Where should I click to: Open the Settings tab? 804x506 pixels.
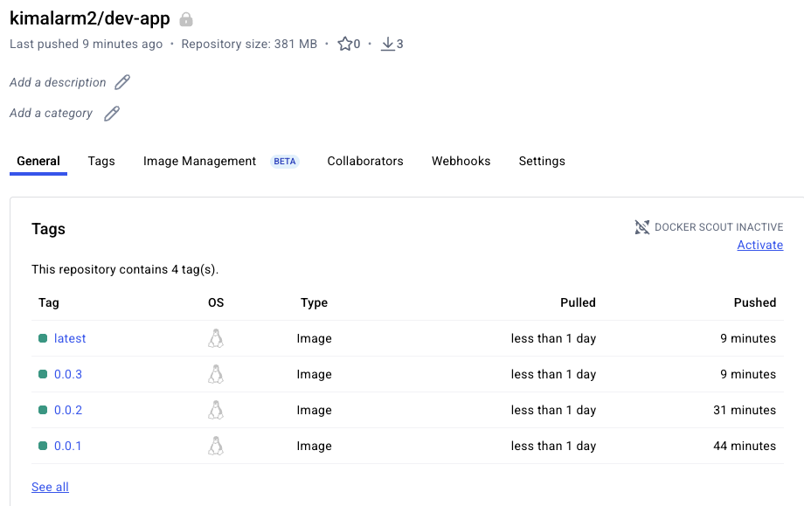point(542,161)
